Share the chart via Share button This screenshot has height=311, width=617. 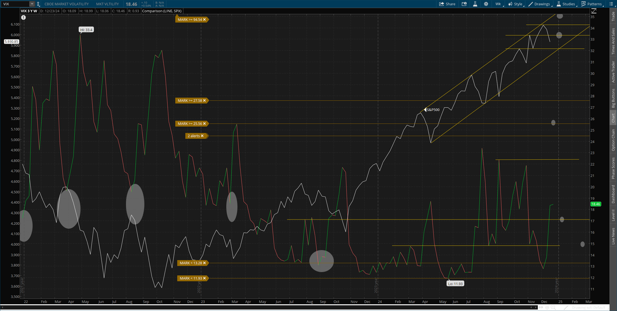[x=447, y=4]
